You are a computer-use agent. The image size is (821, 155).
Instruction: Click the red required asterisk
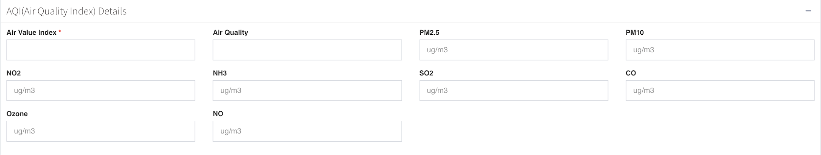(60, 32)
